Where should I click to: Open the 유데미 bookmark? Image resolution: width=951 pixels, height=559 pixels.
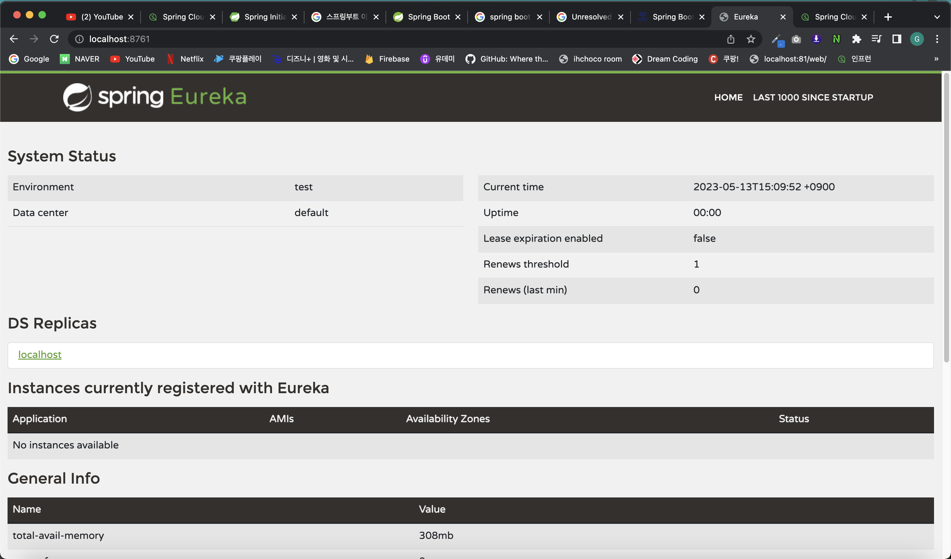click(x=437, y=59)
